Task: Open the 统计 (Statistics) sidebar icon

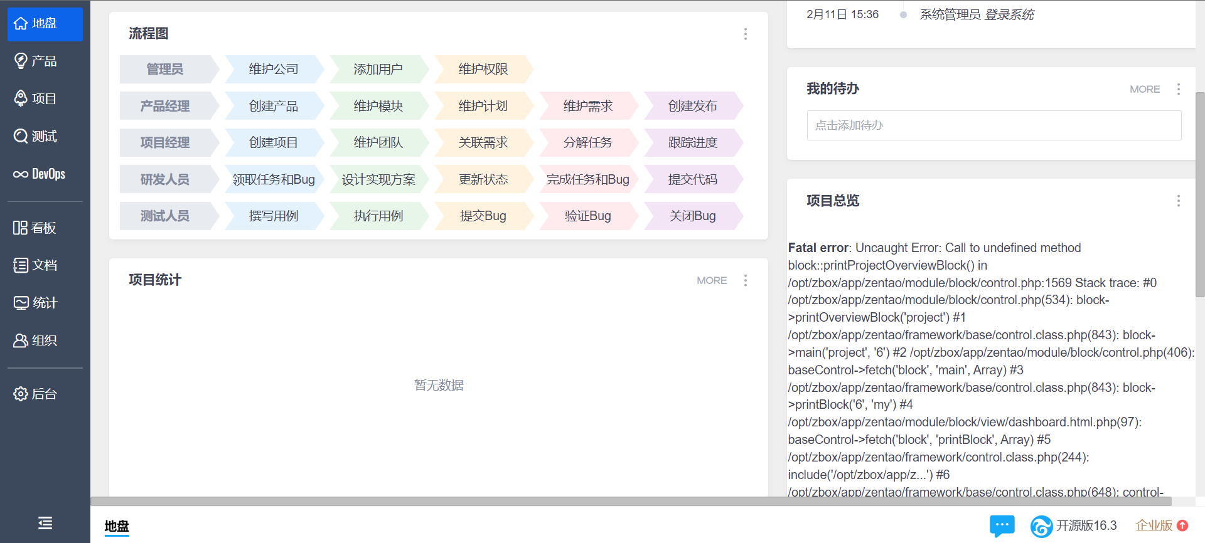Action: coord(21,303)
